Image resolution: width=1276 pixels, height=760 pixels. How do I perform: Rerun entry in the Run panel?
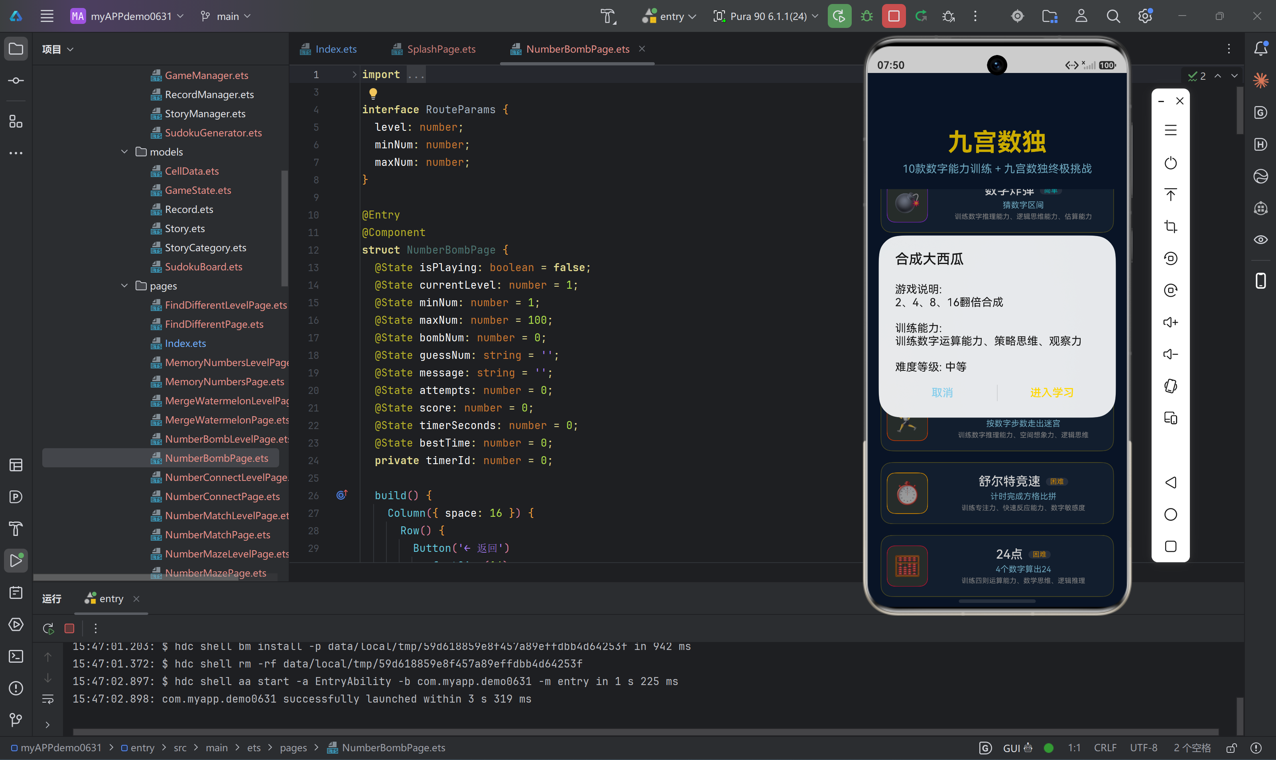click(x=49, y=628)
